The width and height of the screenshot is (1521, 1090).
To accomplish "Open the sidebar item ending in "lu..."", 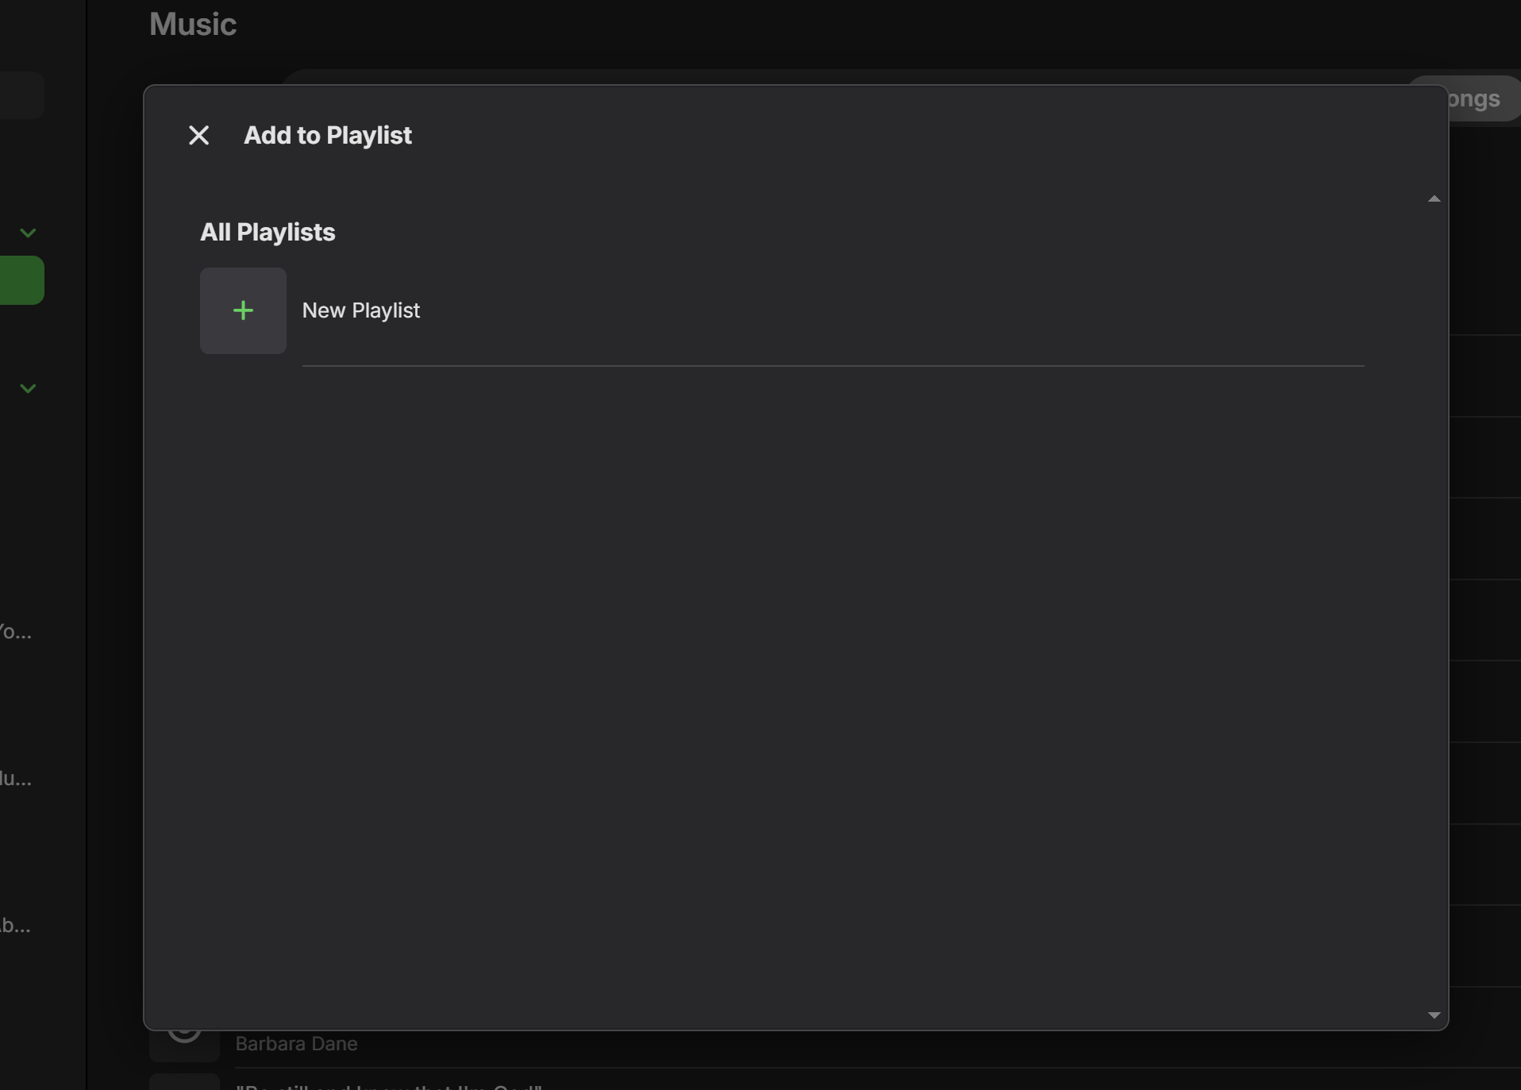I will point(16,779).
